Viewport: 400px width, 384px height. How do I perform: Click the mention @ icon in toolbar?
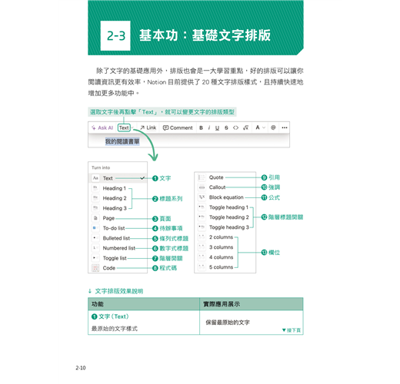coord(273,127)
